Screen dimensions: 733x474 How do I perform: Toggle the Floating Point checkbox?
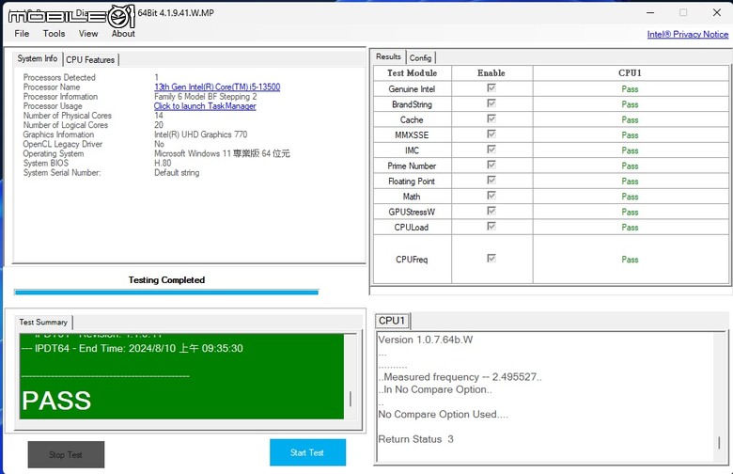pos(491,181)
